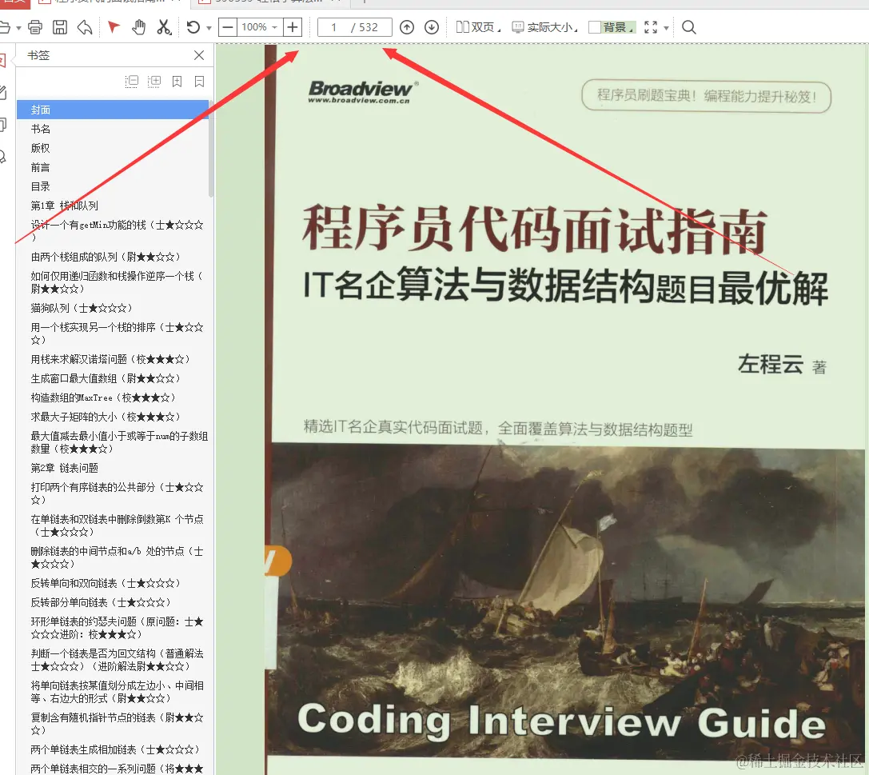Viewport: 869px width, 775px height.
Task: Go to 第2章 链表问题 bookmark
Action: tap(64, 468)
